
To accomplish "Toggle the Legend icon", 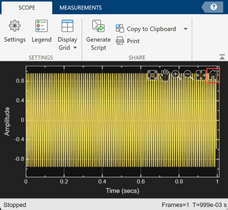I will tap(42, 26).
